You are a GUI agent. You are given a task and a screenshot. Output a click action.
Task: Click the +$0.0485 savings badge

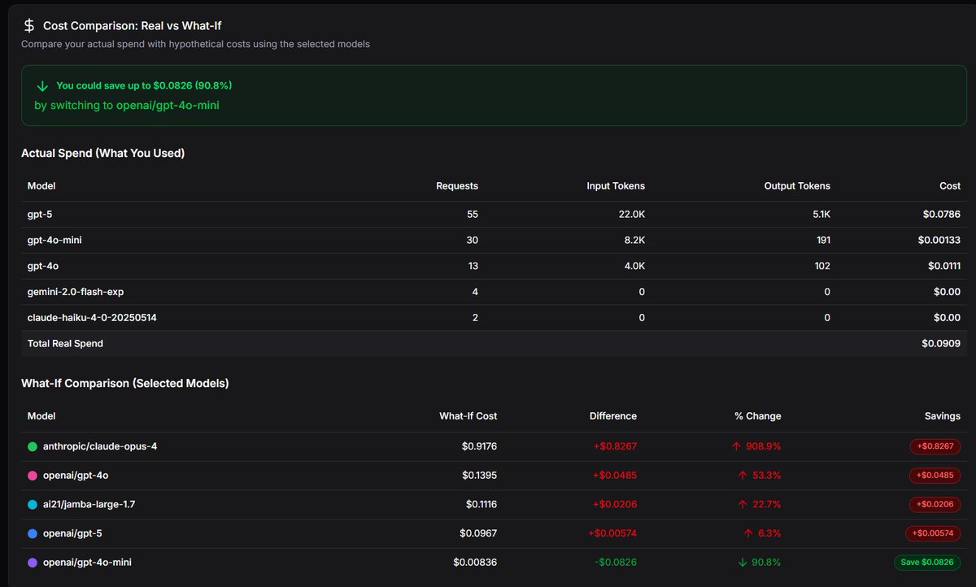(935, 476)
